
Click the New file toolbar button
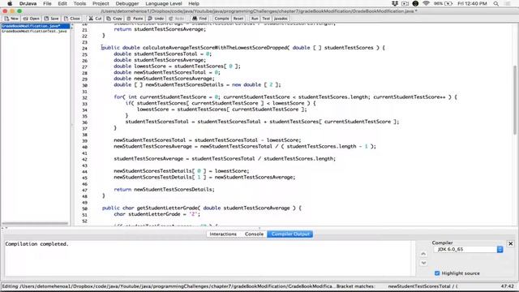pos(11,19)
